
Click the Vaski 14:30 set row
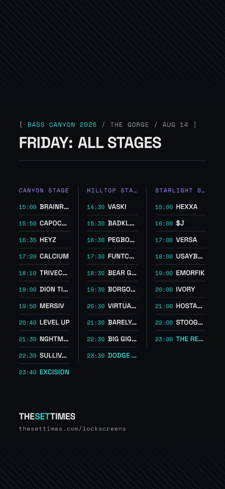point(112,207)
